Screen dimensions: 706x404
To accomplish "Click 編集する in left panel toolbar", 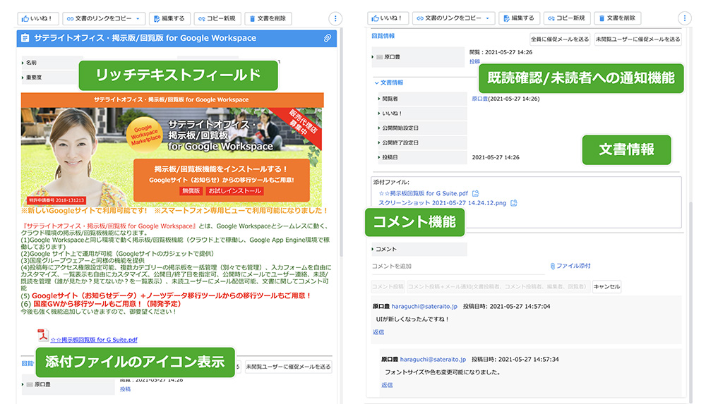I will (x=169, y=18).
